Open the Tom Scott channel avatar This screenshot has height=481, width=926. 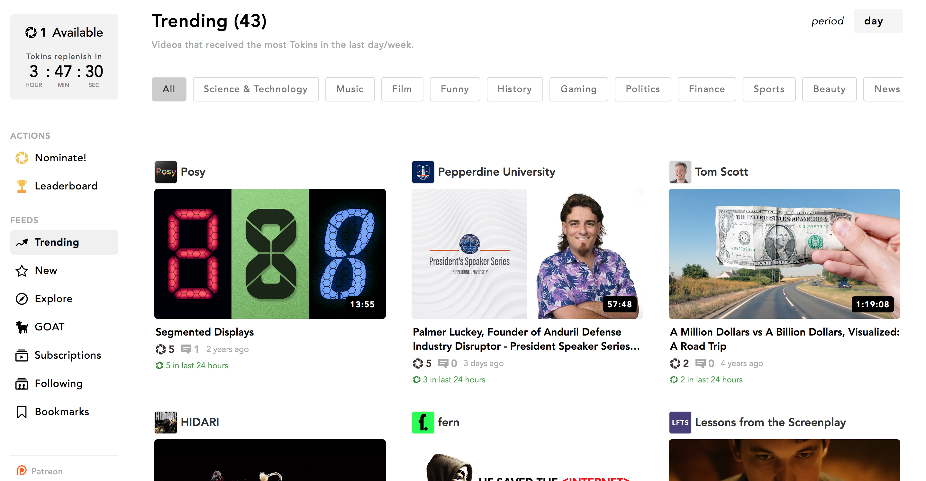coord(680,172)
